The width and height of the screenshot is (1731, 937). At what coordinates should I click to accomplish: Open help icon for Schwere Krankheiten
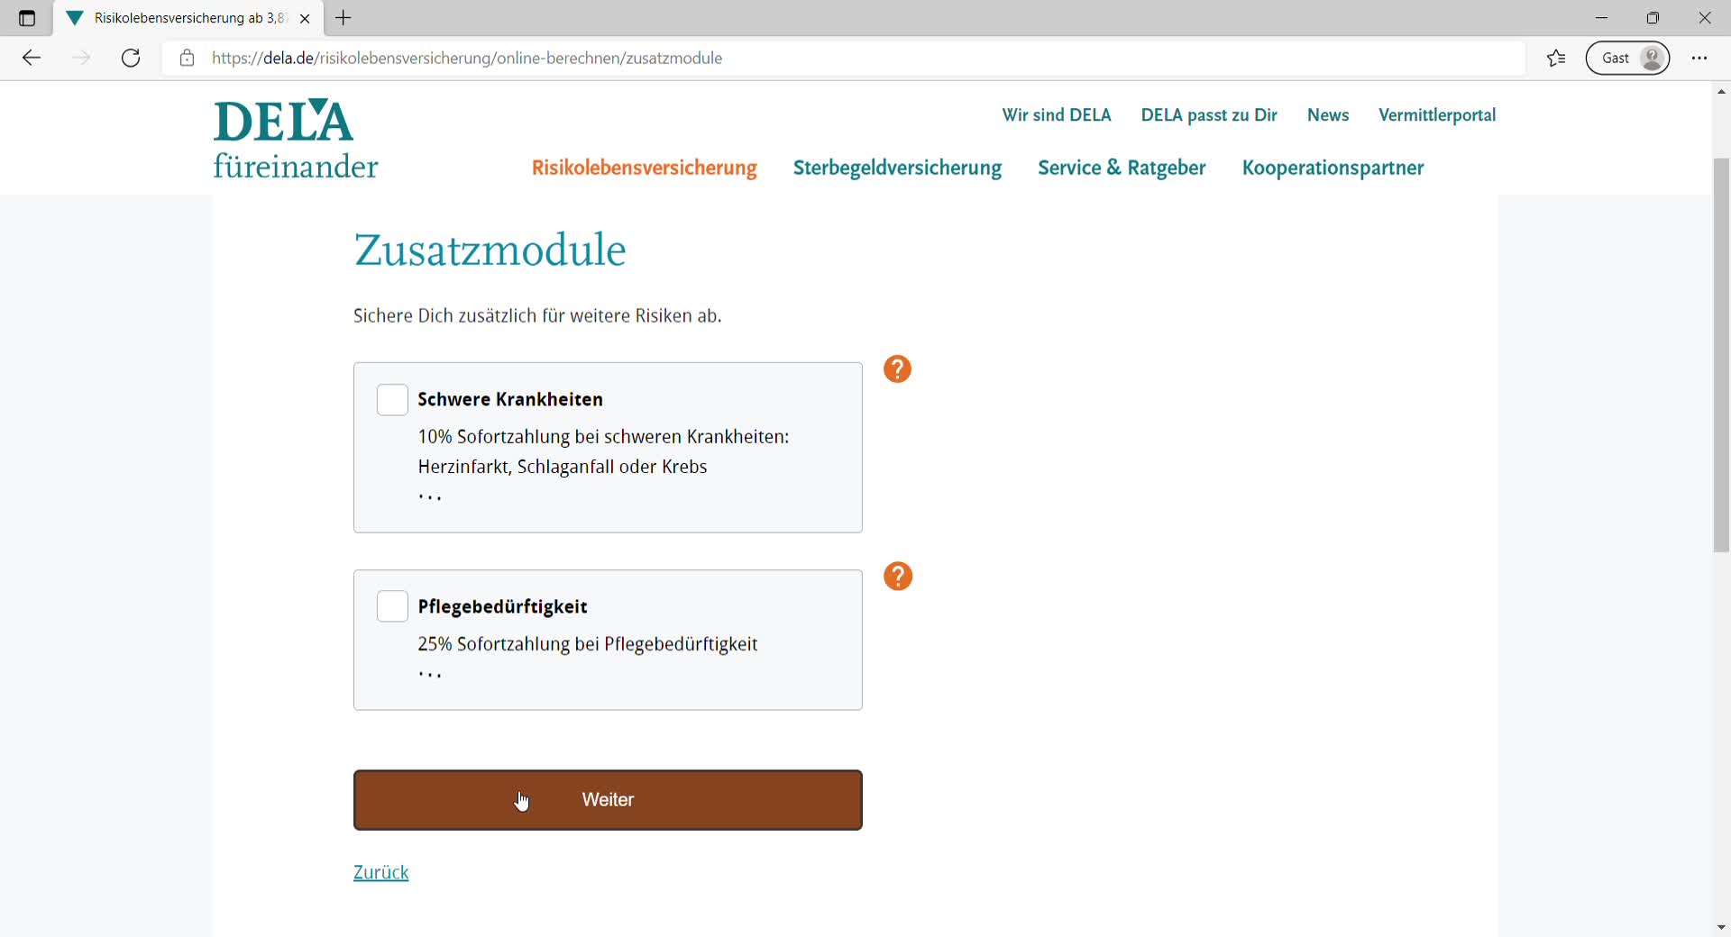point(897,369)
